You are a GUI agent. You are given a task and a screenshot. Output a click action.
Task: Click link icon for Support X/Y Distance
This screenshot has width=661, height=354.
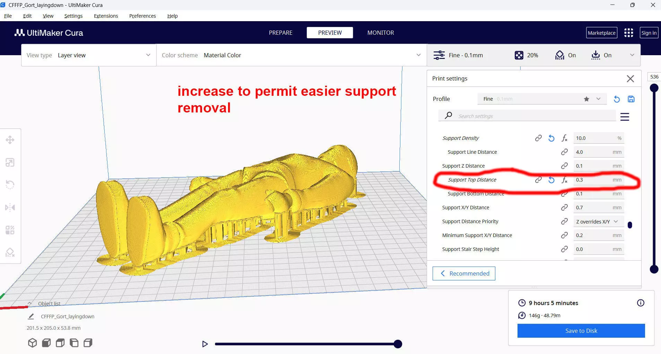pyautogui.click(x=564, y=208)
